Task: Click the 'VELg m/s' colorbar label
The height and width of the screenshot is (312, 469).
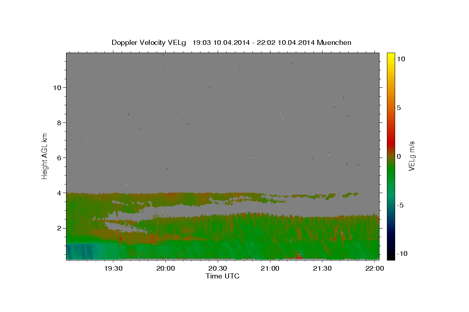Action: [412, 156]
